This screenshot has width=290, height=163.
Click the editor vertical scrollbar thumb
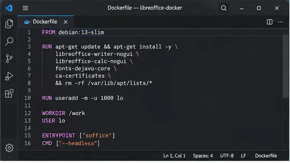click(286, 67)
